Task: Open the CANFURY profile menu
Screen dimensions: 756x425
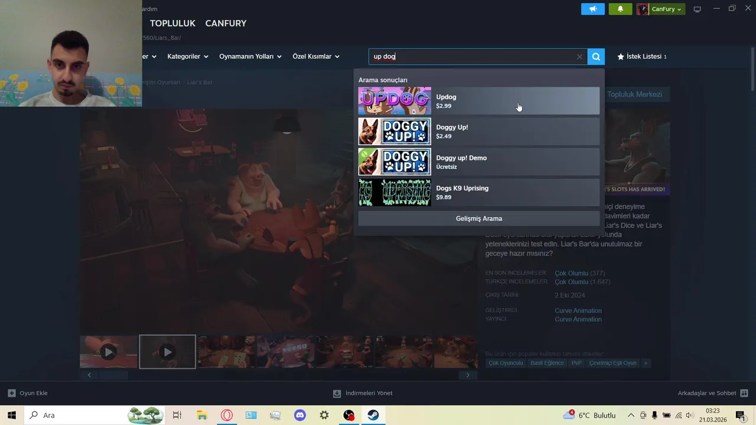Action: pos(226,23)
